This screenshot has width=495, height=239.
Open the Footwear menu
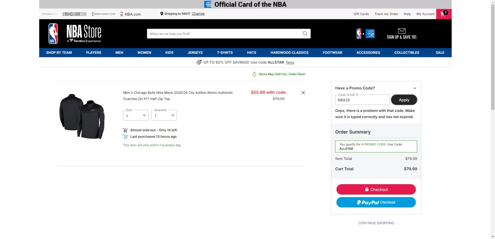pos(332,53)
